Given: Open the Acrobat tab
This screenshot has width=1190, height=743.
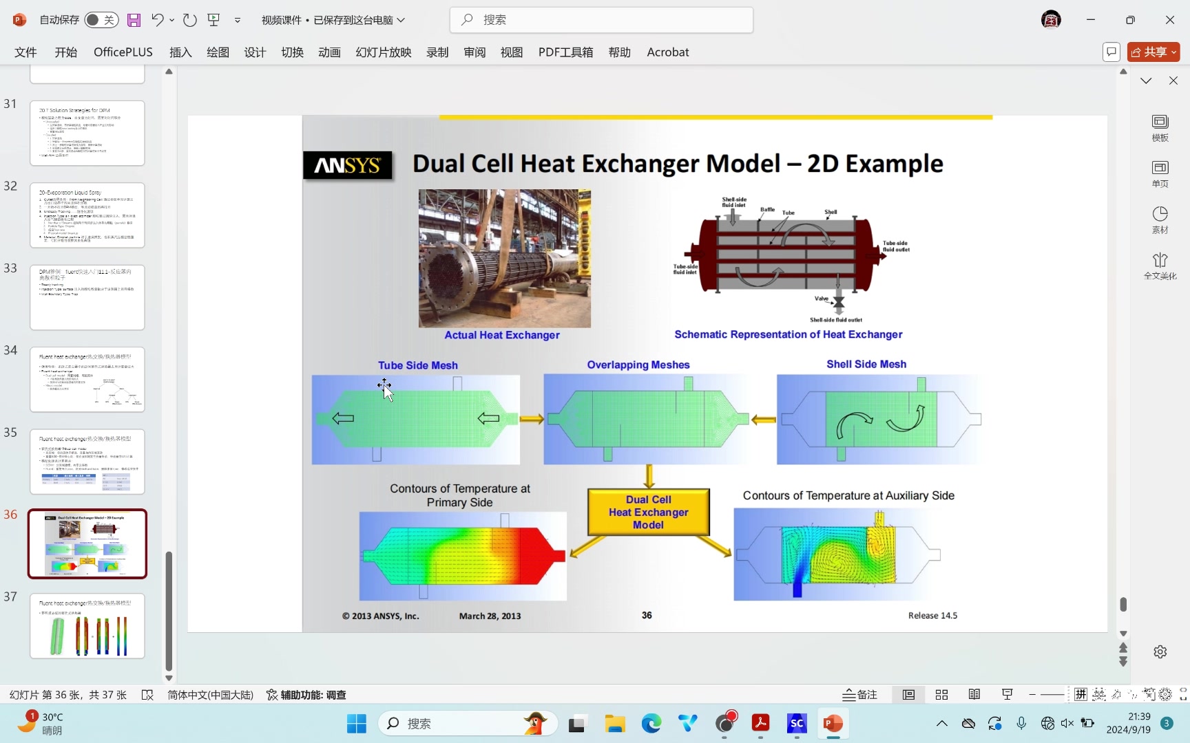Looking at the screenshot, I should (x=668, y=52).
